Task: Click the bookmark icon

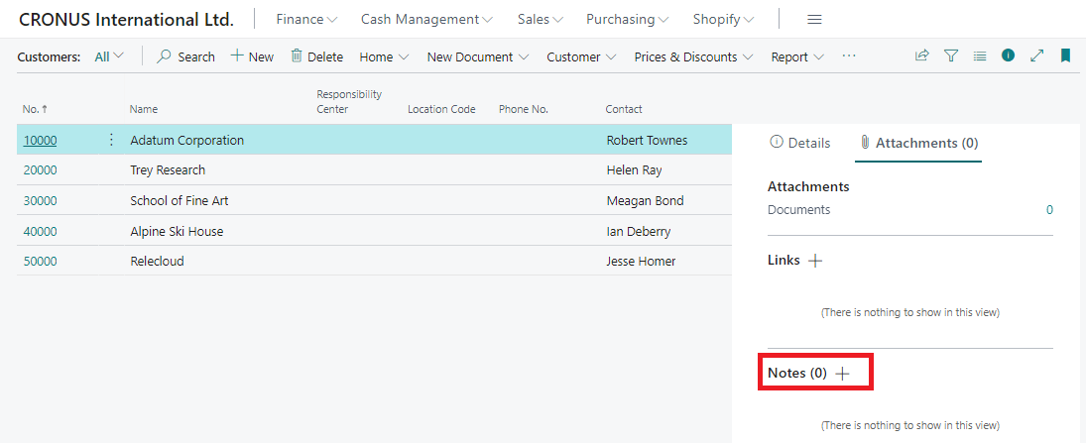Action: point(1065,56)
